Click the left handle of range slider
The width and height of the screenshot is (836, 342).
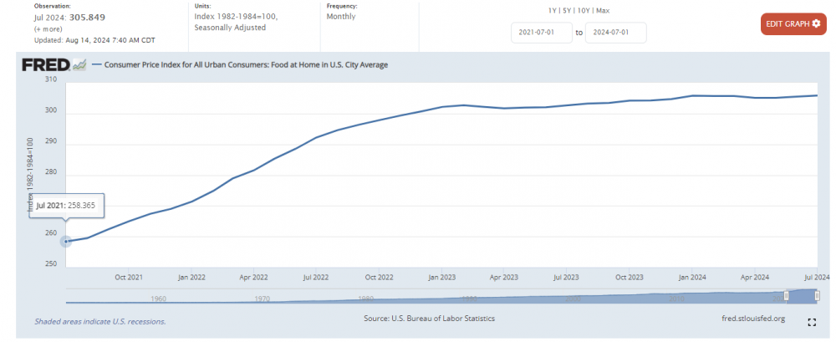click(786, 296)
